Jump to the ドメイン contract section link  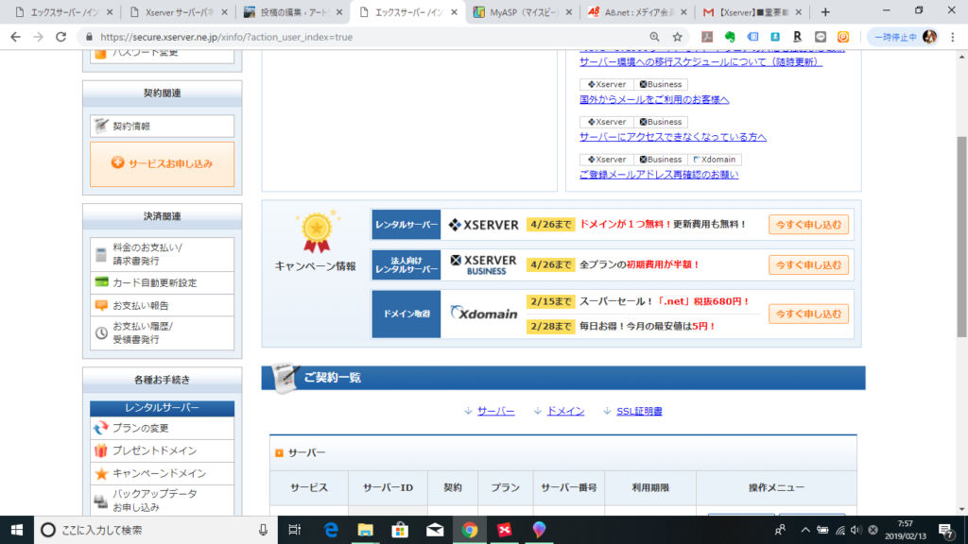tap(565, 411)
